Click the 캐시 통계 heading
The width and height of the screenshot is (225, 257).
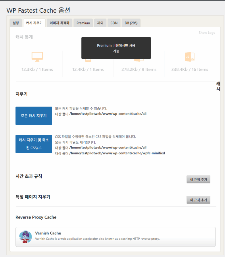click(24, 37)
